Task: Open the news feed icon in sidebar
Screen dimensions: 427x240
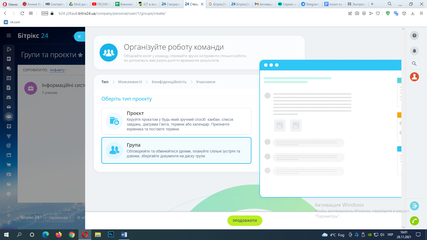Action: tap(9, 59)
